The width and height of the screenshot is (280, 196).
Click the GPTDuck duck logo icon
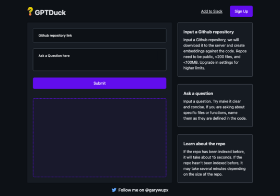[30, 11]
